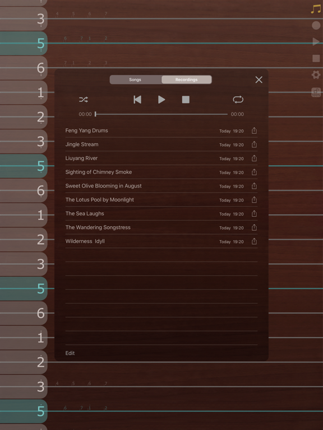Image resolution: width=323 pixels, height=430 pixels.
Task: Click the Edit button
Action: (70, 353)
